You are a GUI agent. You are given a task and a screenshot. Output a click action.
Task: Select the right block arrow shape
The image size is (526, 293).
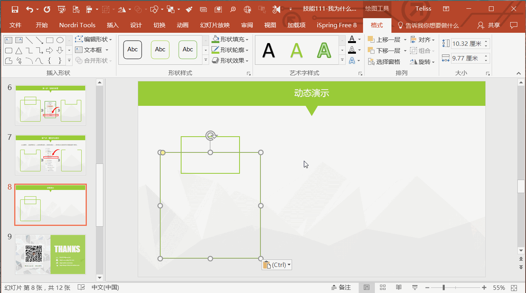50,50
